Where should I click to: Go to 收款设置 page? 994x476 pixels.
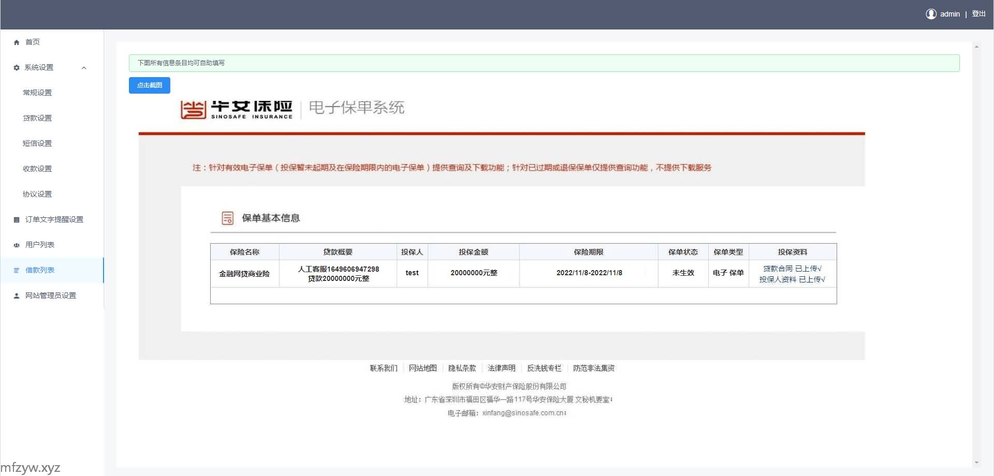[37, 169]
